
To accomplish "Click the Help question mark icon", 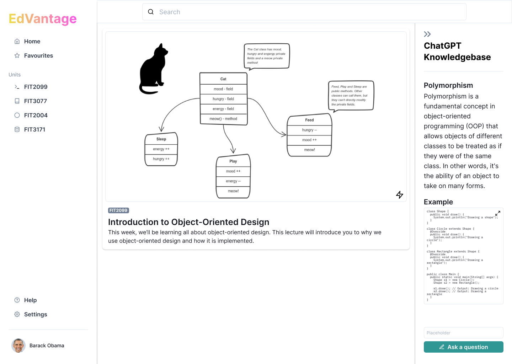I will (x=17, y=300).
